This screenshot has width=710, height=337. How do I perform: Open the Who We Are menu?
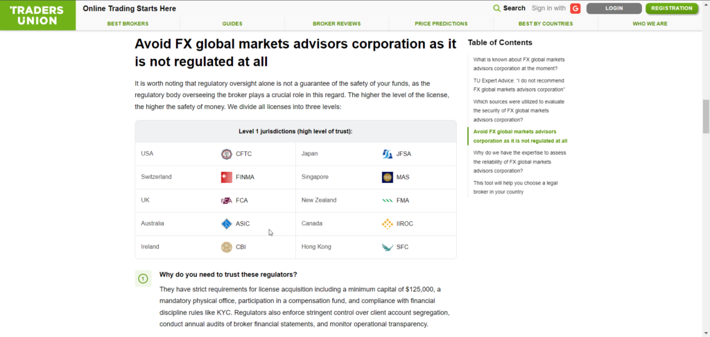pyautogui.click(x=650, y=24)
